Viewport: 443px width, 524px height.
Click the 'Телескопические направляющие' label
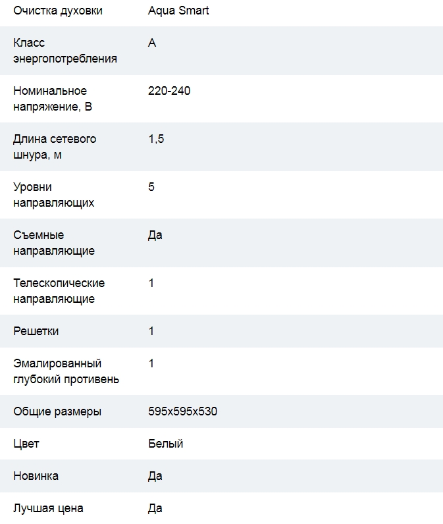[59, 291]
